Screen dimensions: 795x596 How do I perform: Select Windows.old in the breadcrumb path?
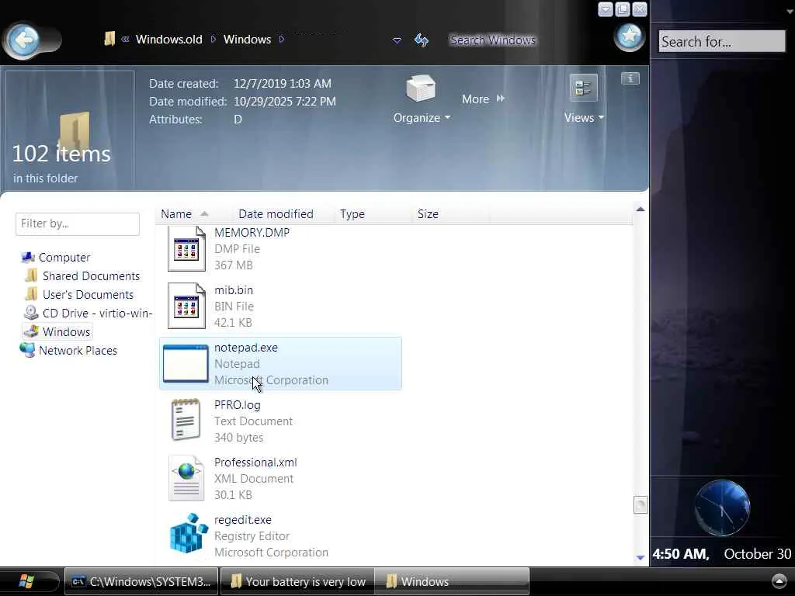click(168, 40)
